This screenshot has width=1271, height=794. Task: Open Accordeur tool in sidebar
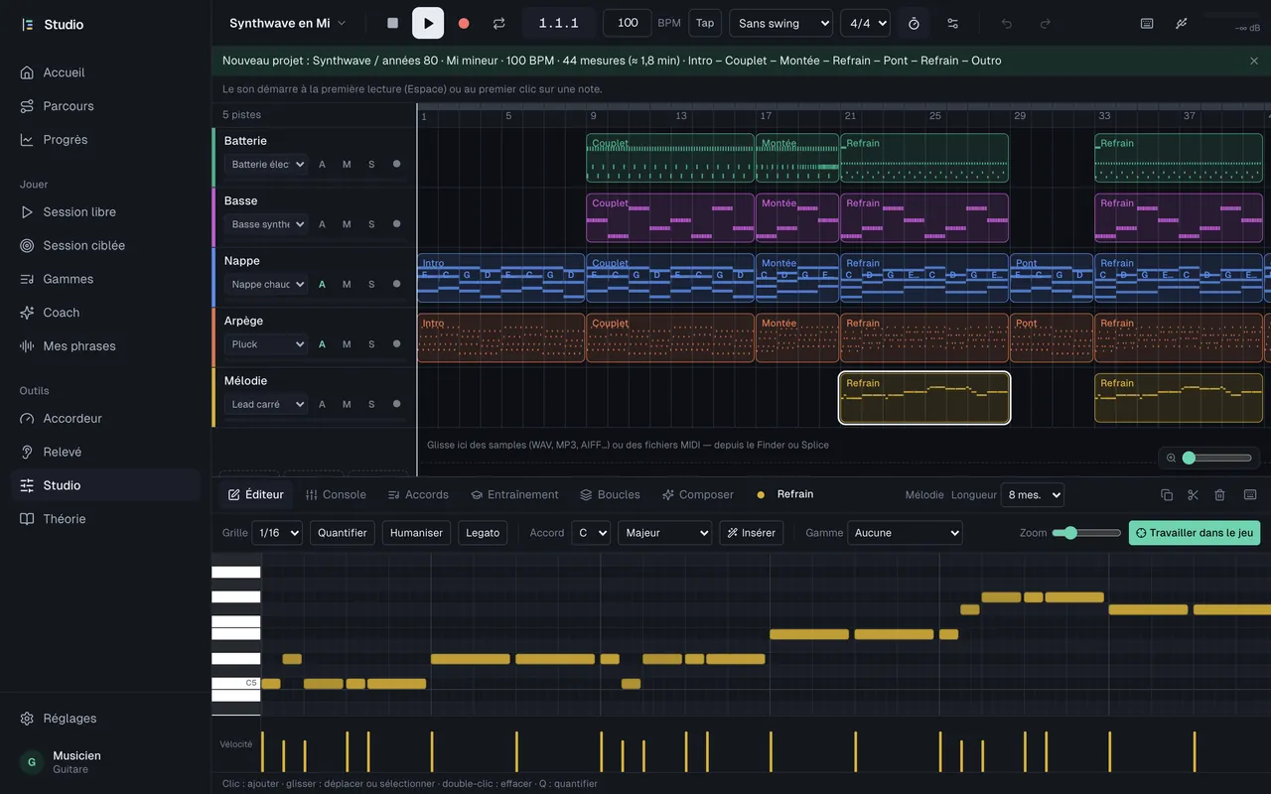[x=105, y=419]
